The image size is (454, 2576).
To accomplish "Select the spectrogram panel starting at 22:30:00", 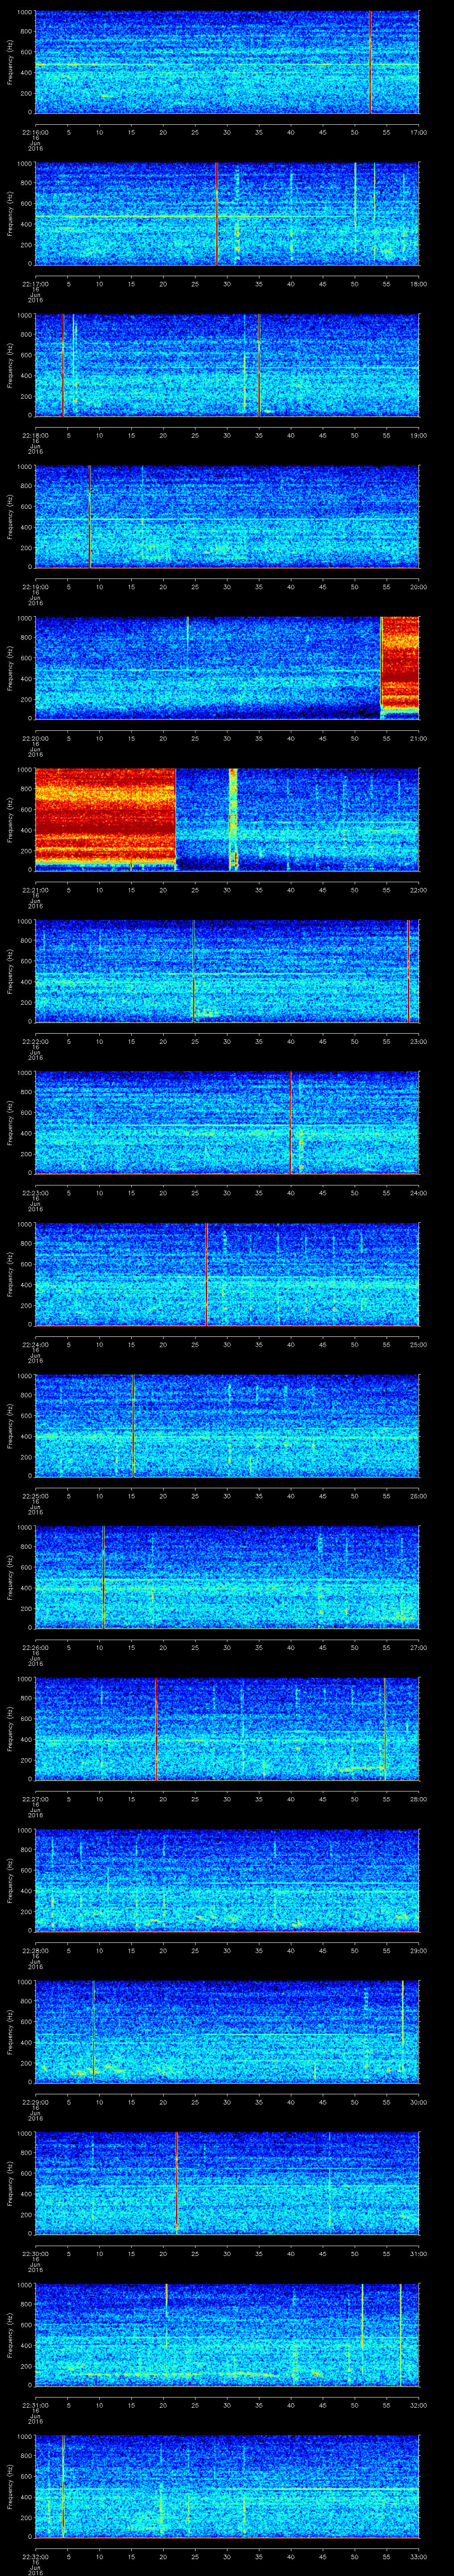I will pyautogui.click(x=227, y=2183).
